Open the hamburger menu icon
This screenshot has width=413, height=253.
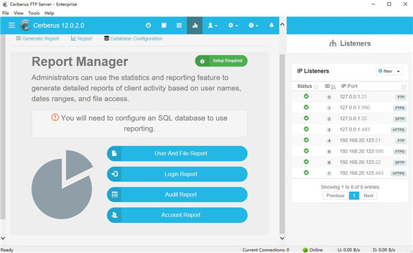click(x=12, y=25)
